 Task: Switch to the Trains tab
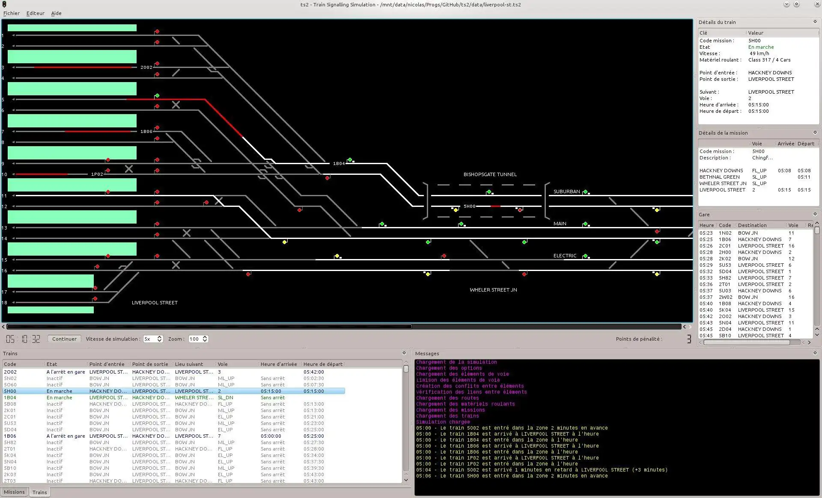[40, 492]
